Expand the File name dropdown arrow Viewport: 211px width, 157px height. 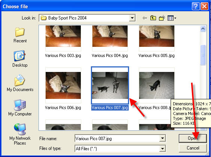tap(162, 138)
